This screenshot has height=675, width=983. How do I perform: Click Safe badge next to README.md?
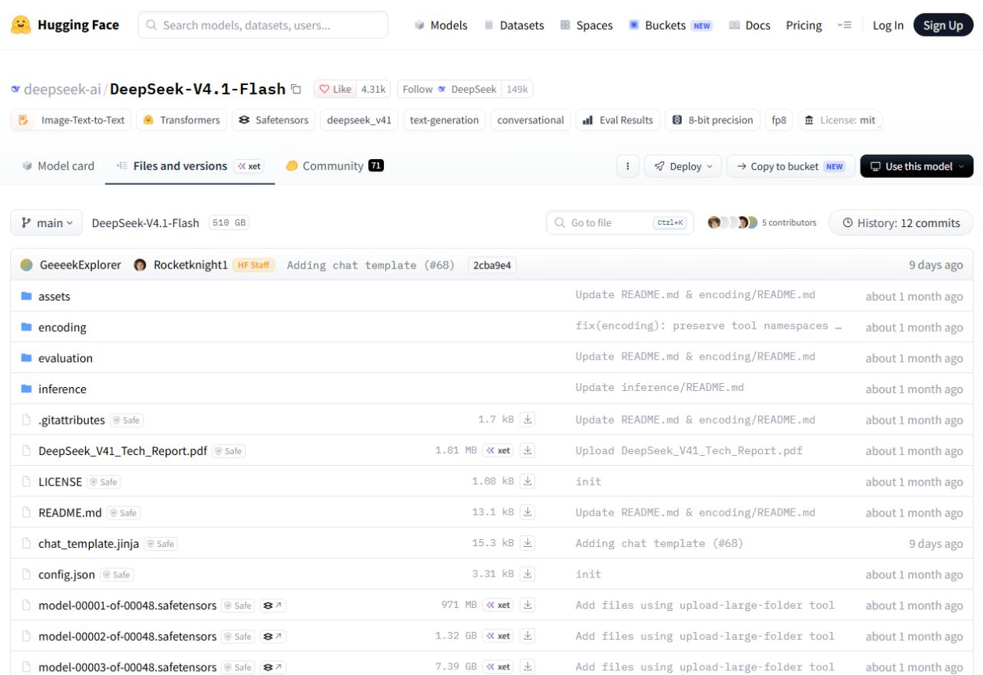click(x=123, y=513)
